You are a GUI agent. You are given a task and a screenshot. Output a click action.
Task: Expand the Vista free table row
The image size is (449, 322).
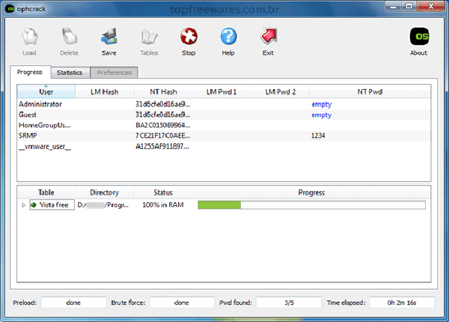(23, 205)
